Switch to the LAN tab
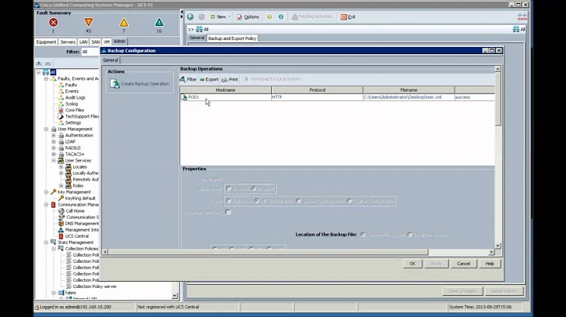 pos(83,42)
